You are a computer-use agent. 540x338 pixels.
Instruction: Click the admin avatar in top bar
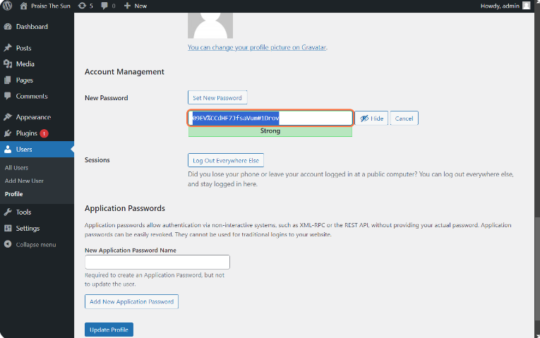(526, 6)
